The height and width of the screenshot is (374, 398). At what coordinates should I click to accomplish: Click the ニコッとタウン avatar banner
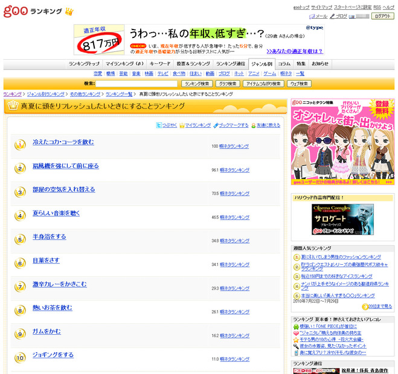(342, 142)
